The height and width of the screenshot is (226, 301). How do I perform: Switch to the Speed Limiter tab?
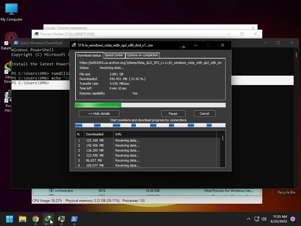click(114, 55)
